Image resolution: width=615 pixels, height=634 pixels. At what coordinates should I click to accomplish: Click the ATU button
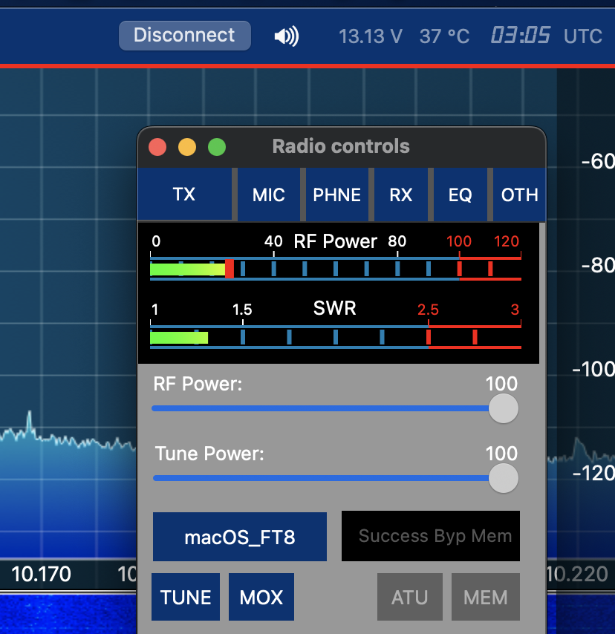coord(410,597)
